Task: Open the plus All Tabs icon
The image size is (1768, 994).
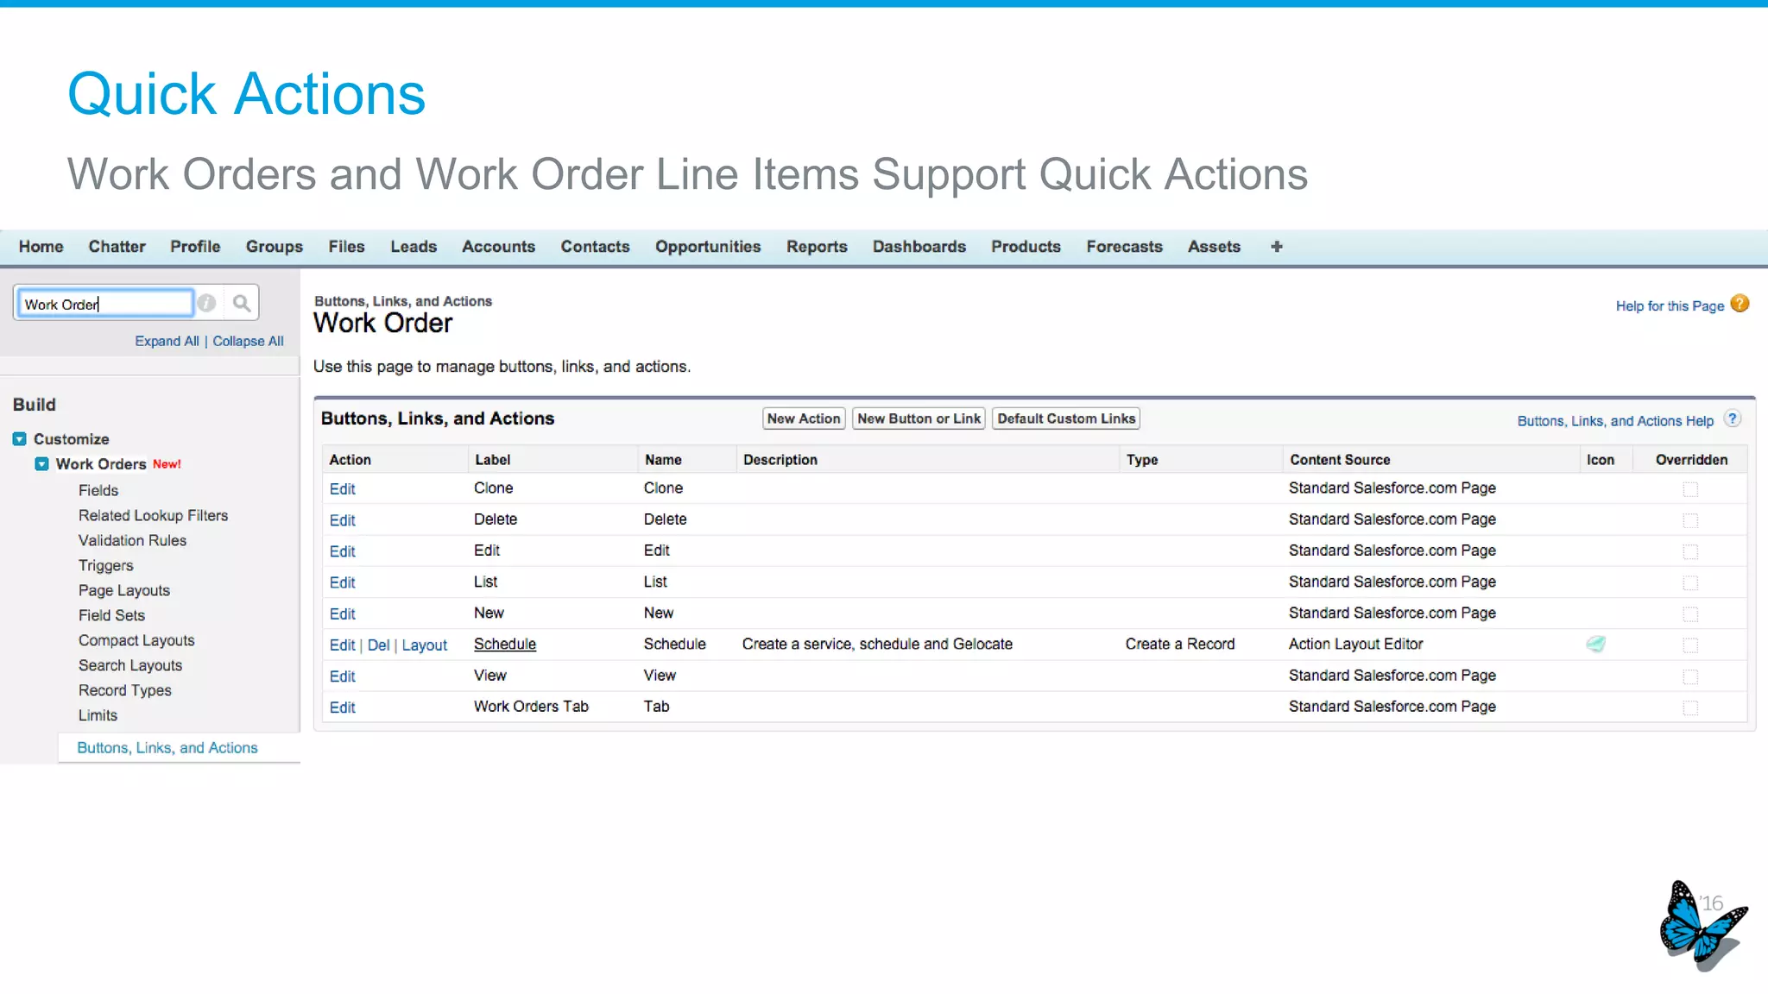Action: point(1277,247)
